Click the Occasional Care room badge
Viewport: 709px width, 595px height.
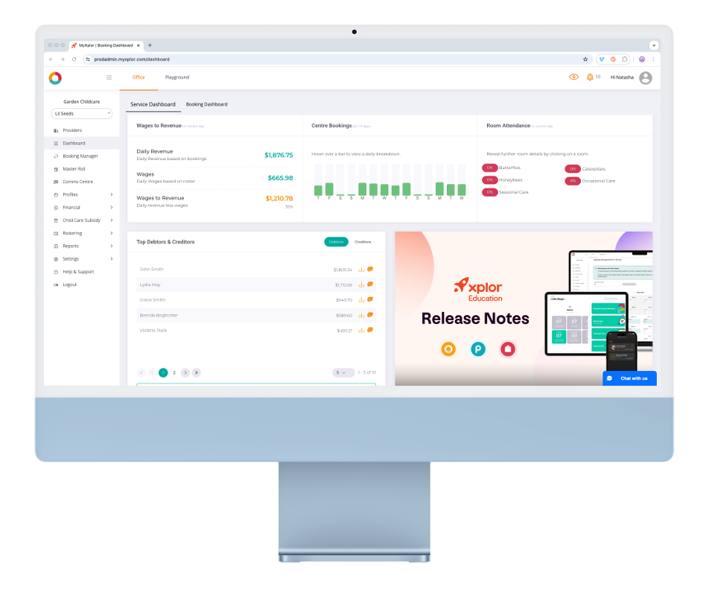[x=573, y=181]
